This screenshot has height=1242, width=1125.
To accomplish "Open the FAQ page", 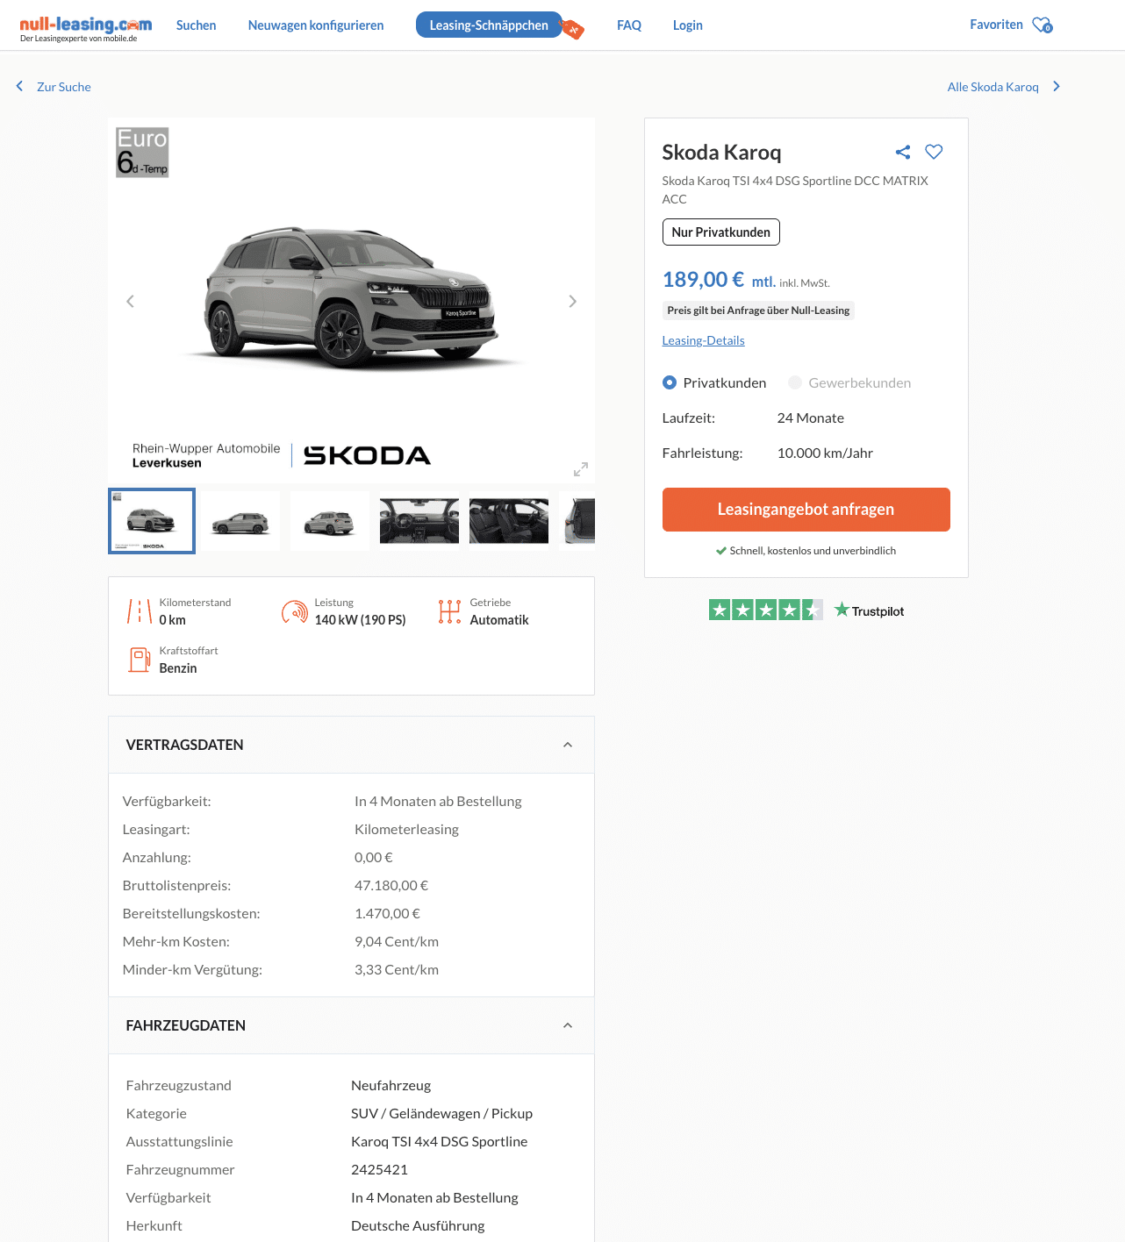I will coord(629,25).
